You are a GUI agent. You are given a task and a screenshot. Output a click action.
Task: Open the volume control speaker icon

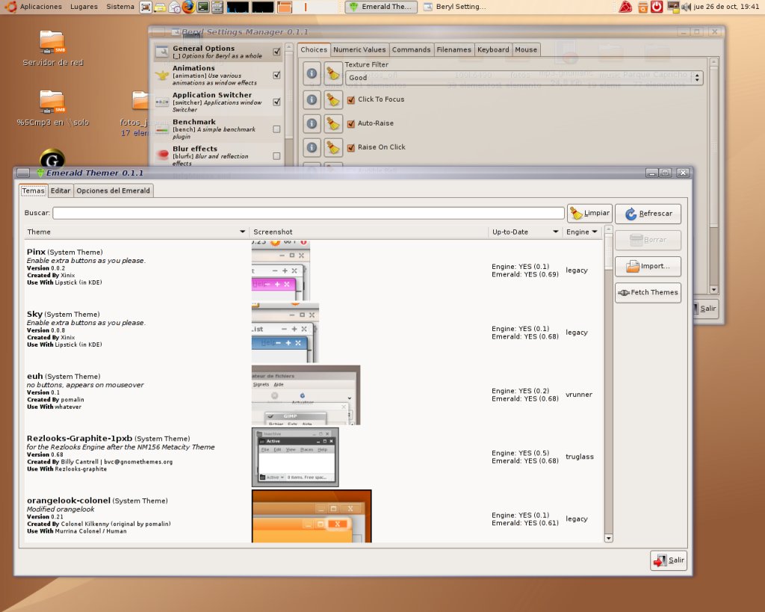point(686,7)
